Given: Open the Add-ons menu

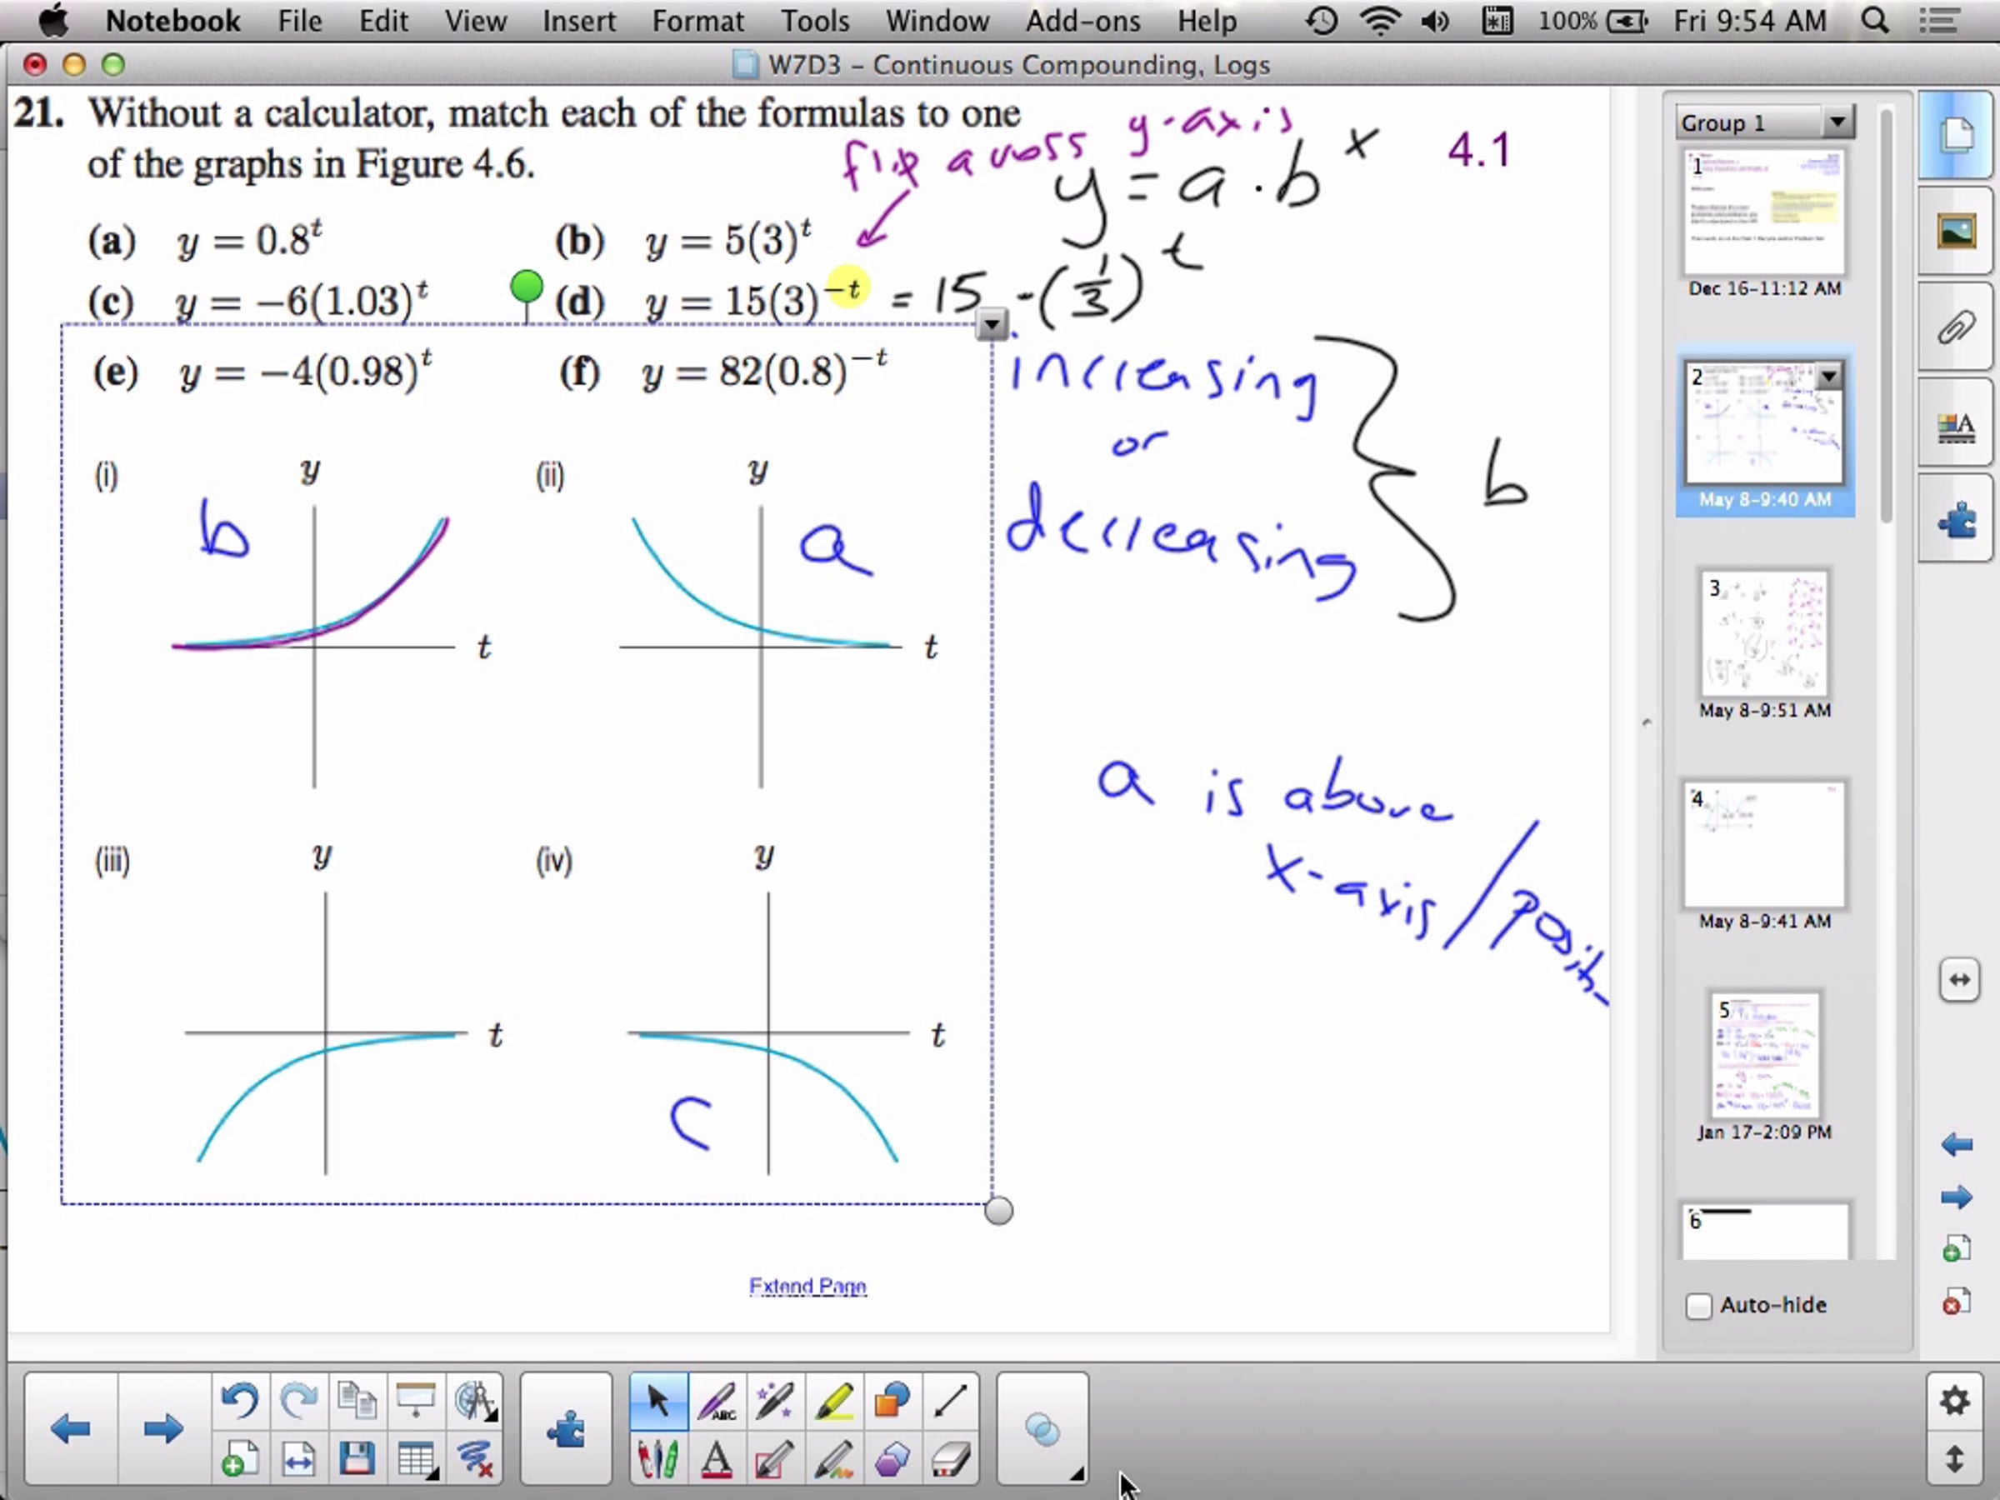Looking at the screenshot, I should [x=1082, y=21].
